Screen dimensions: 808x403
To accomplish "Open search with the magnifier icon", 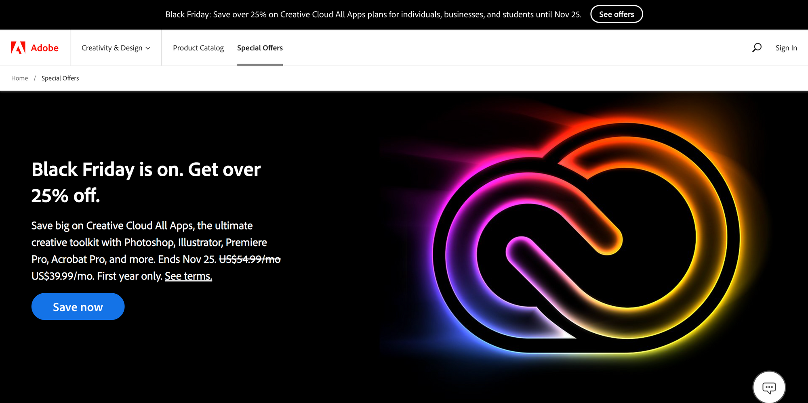I will (757, 48).
